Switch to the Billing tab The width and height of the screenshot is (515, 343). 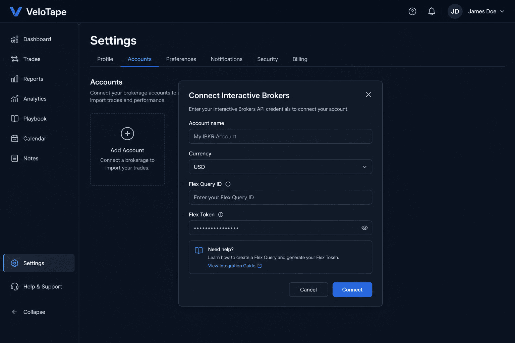[x=300, y=59]
